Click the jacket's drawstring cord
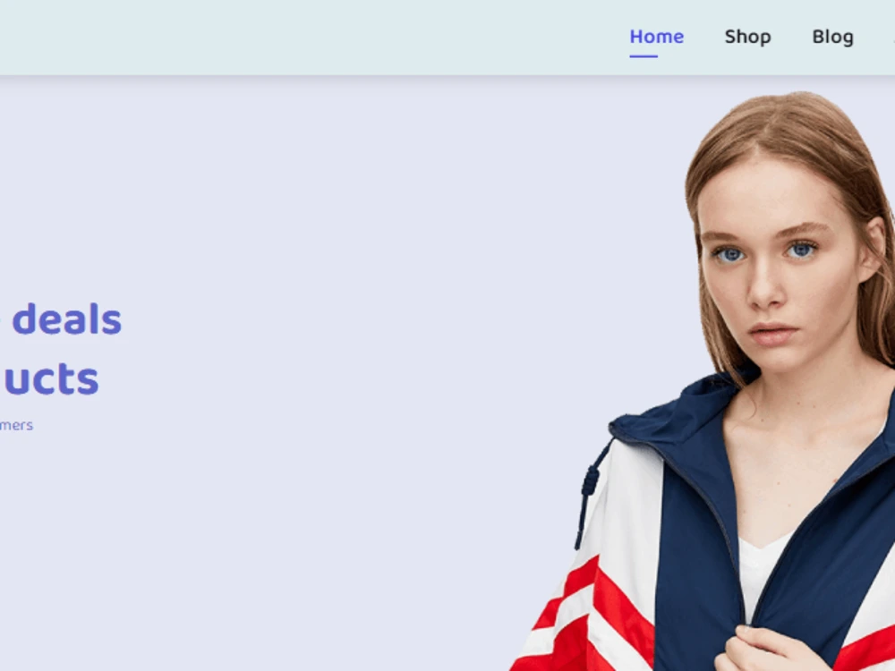Image resolution: width=895 pixels, height=671 pixels. click(588, 490)
